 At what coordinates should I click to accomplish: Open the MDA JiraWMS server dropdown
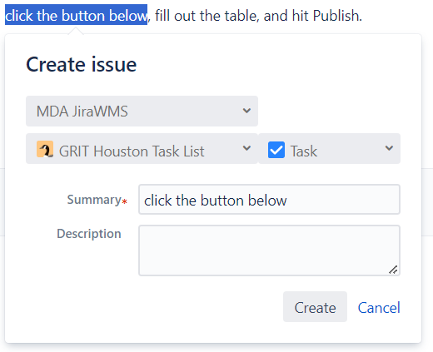(x=142, y=111)
